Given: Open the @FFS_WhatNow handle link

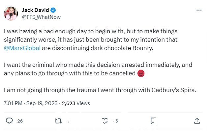Looking at the screenshot, I should pyautogui.click(x=41, y=17).
